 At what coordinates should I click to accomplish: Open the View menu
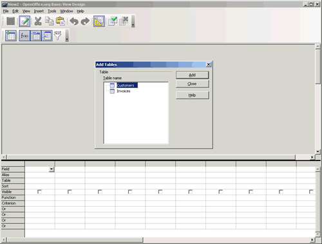(26, 11)
